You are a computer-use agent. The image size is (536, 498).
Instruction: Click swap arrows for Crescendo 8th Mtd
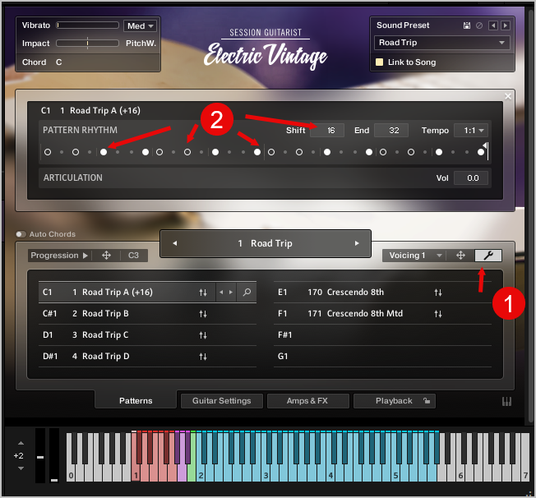pos(438,314)
